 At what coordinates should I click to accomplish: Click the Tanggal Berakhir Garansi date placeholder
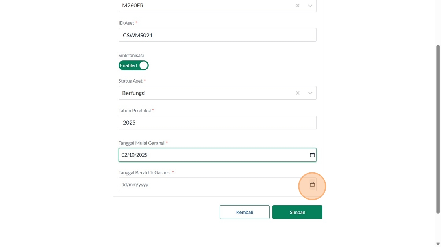tap(135, 185)
